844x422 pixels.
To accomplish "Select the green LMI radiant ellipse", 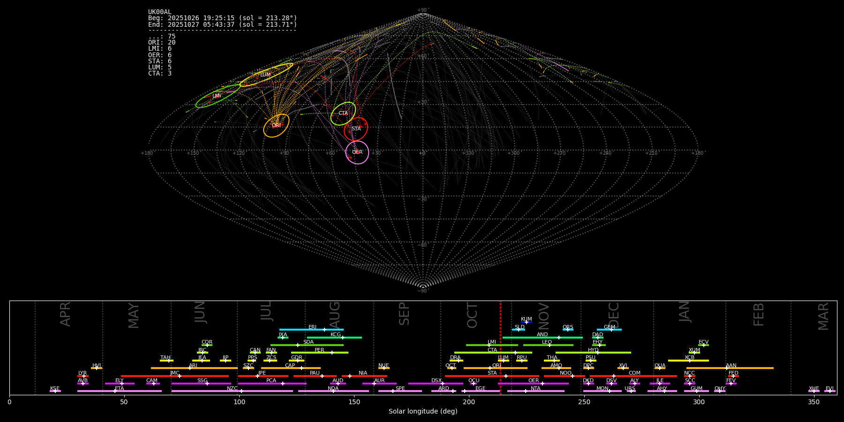I will (218, 96).
